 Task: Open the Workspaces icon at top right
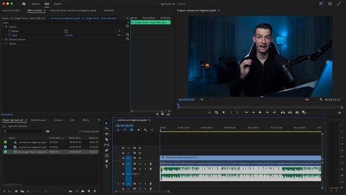coord(321,4)
